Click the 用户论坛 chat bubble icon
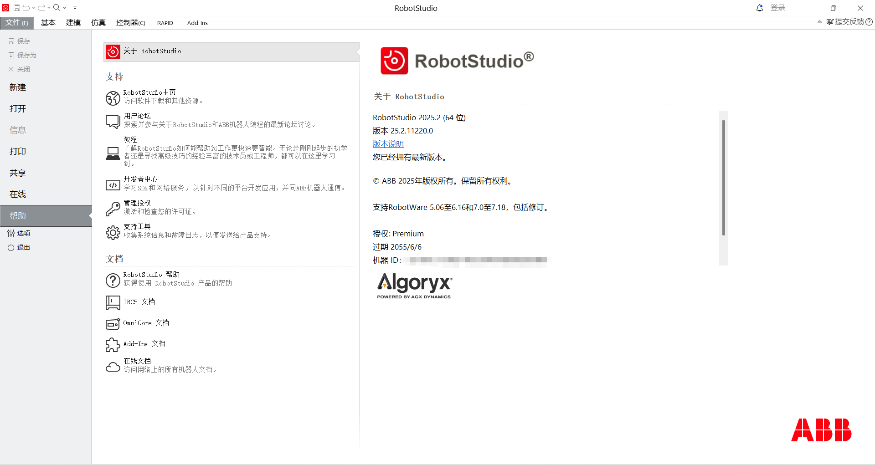 pyautogui.click(x=113, y=121)
